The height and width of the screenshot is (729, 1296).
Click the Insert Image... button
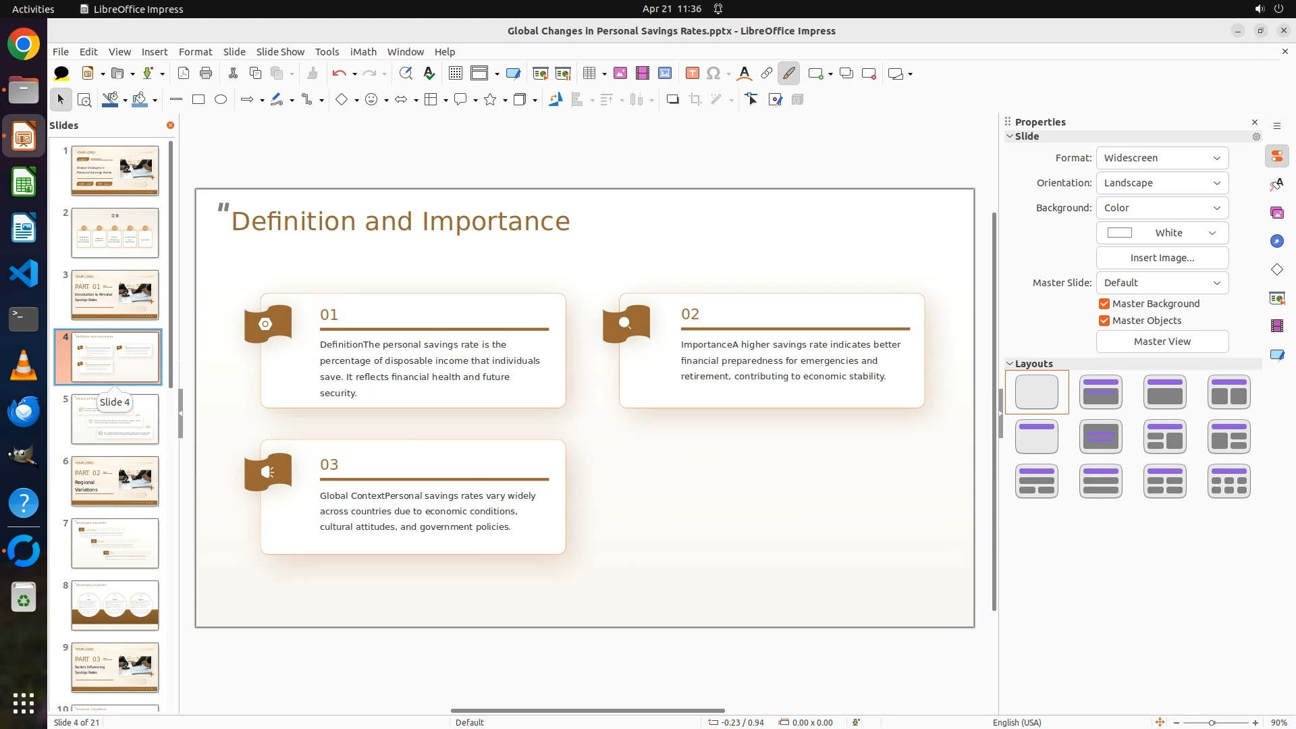[1162, 258]
